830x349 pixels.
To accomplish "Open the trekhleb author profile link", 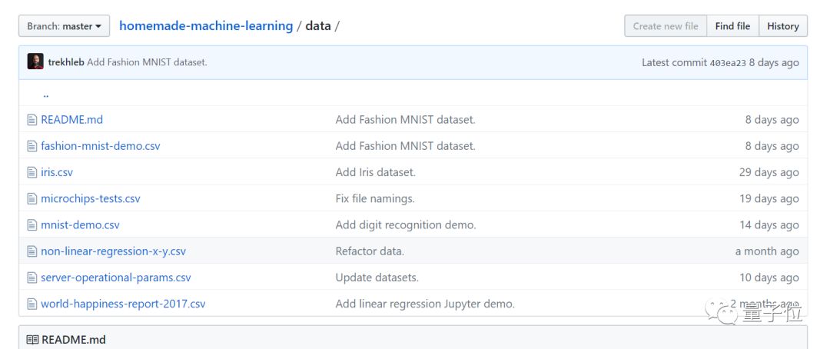I will (x=66, y=62).
